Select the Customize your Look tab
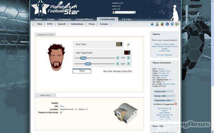This screenshot has width=214, height=133. tap(45, 35)
